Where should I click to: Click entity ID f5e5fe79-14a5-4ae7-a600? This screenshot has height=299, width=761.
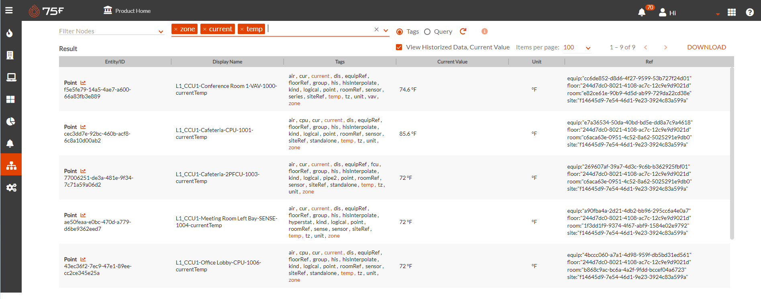98,93
